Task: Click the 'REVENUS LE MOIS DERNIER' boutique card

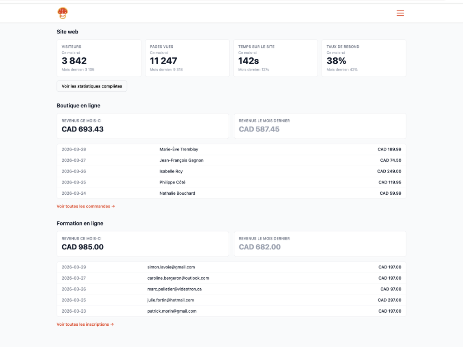Action: [x=320, y=126]
